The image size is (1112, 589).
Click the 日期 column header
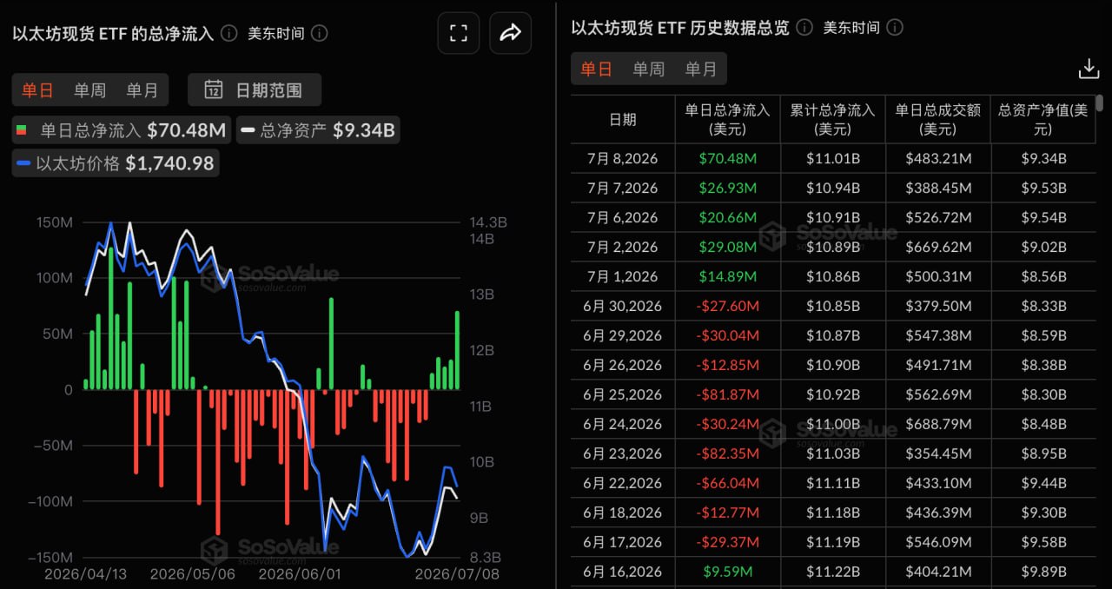coord(623,120)
